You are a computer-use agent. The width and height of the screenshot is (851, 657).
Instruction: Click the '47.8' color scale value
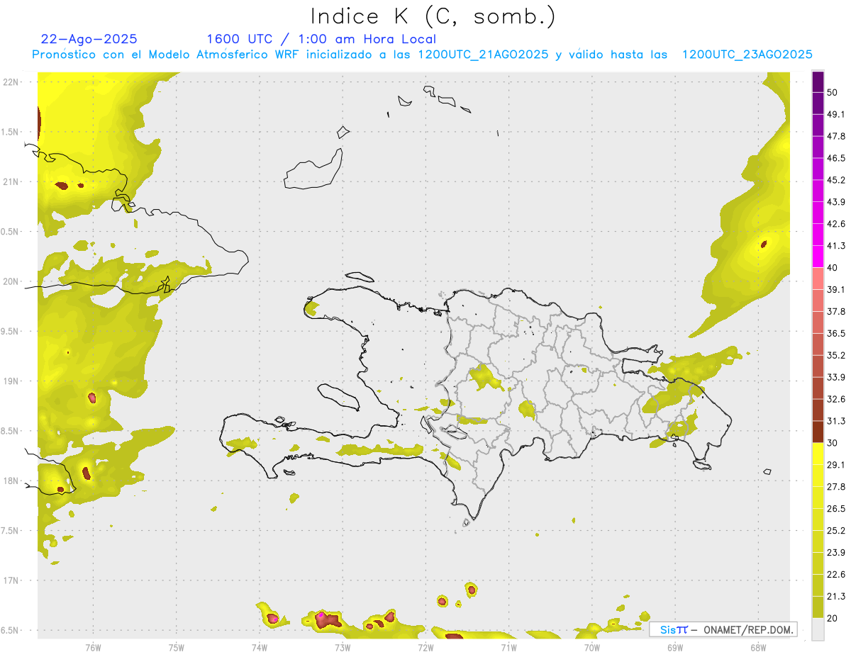[836, 136]
